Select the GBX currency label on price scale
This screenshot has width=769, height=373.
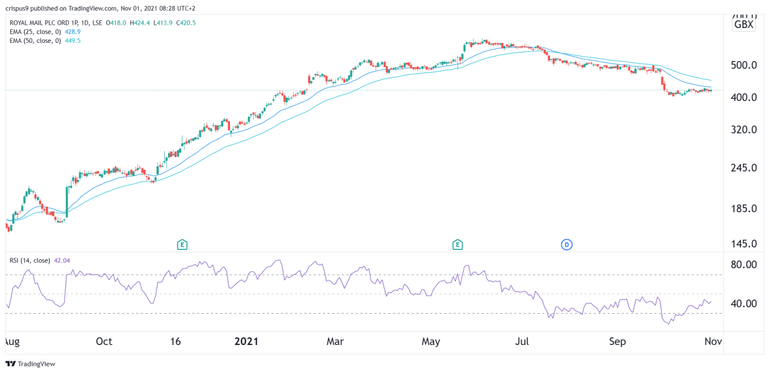pyautogui.click(x=743, y=23)
